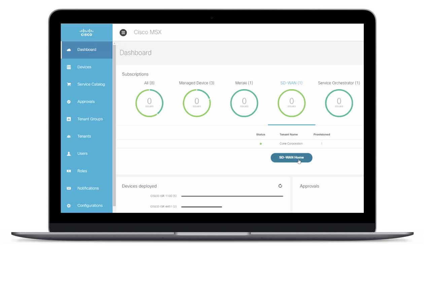424x283 pixels.
Task: Click the green status indicator for Coke Corporation
Action: (x=261, y=144)
